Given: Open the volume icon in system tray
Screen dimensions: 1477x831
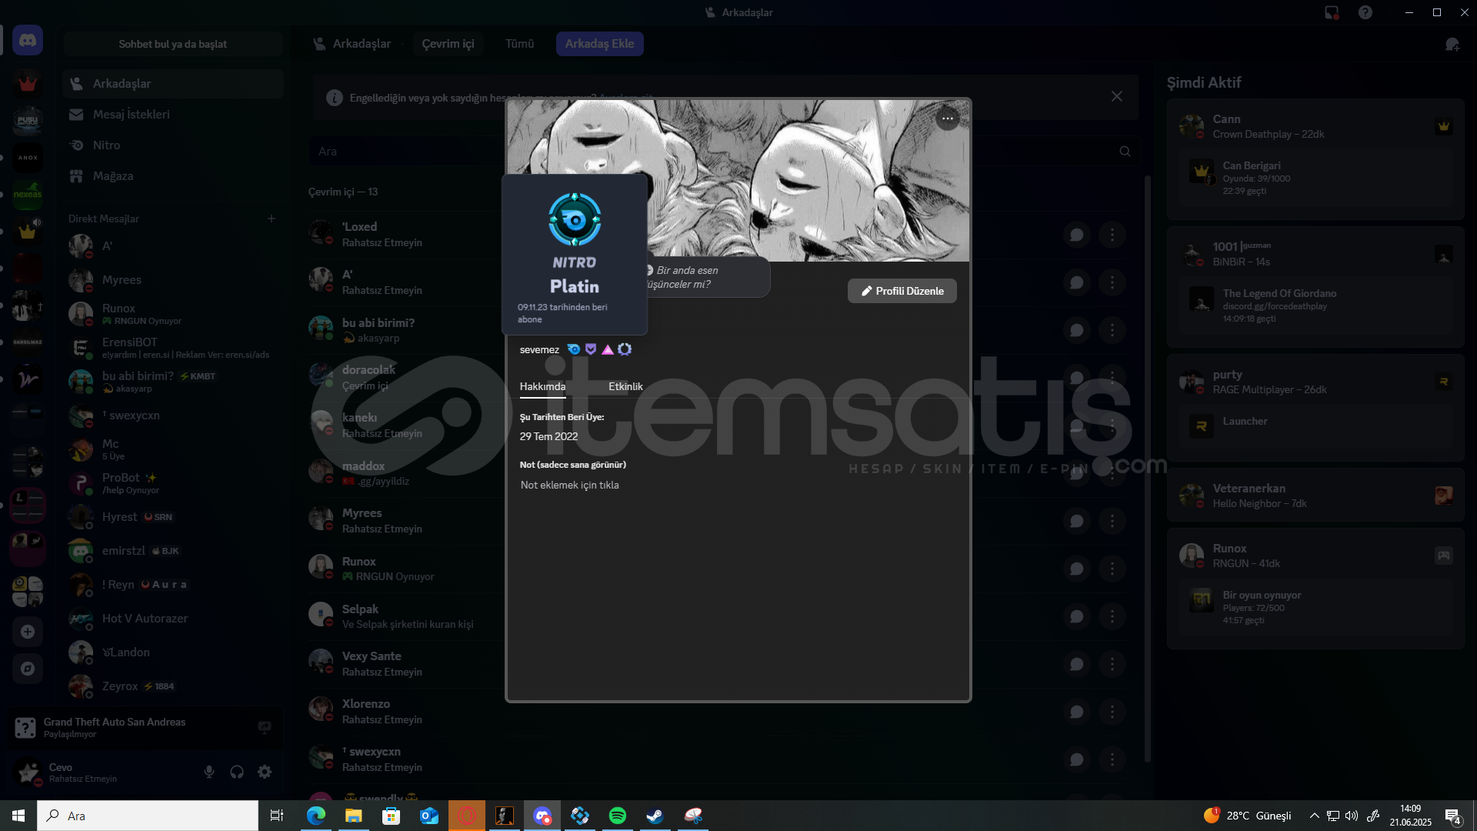Looking at the screenshot, I should [1352, 816].
